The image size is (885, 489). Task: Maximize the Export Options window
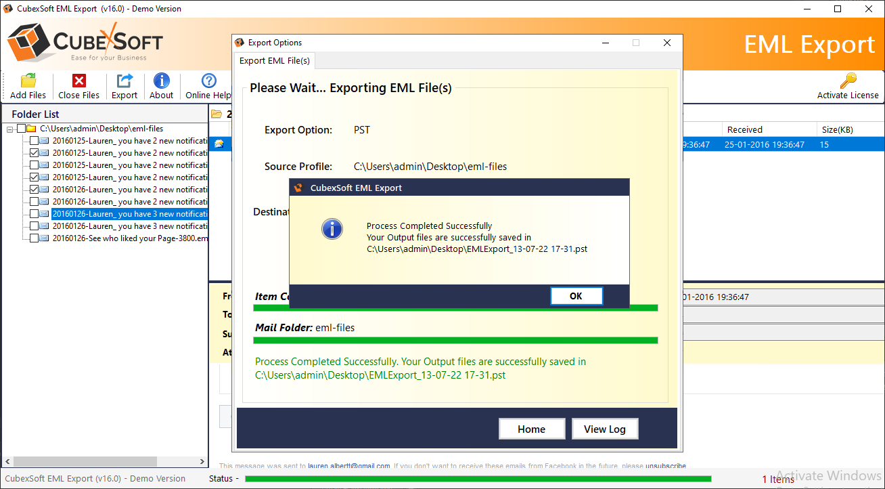(636, 43)
